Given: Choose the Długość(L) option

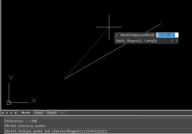Looking at the screenshot, I should (x=134, y=41).
